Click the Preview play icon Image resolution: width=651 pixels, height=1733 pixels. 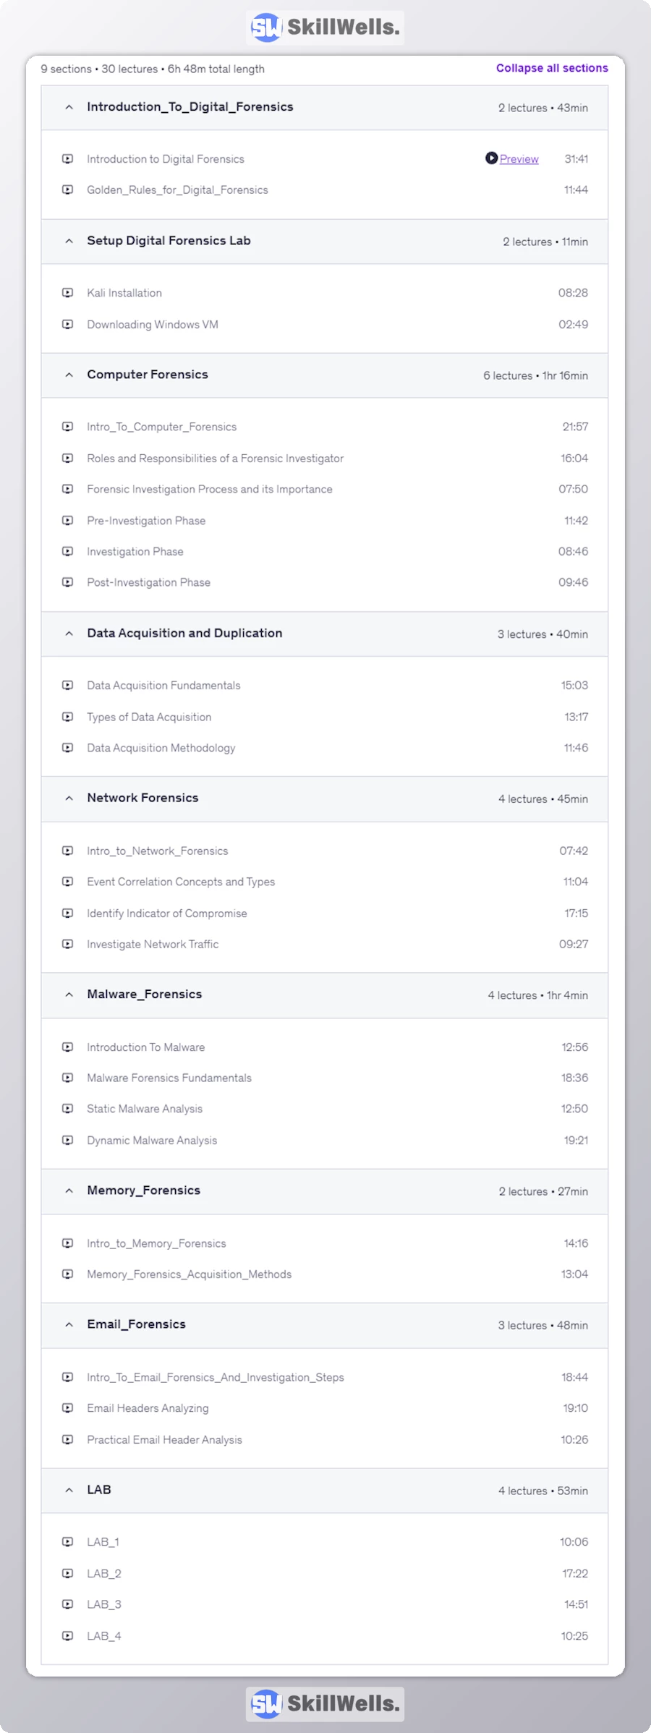coord(491,158)
